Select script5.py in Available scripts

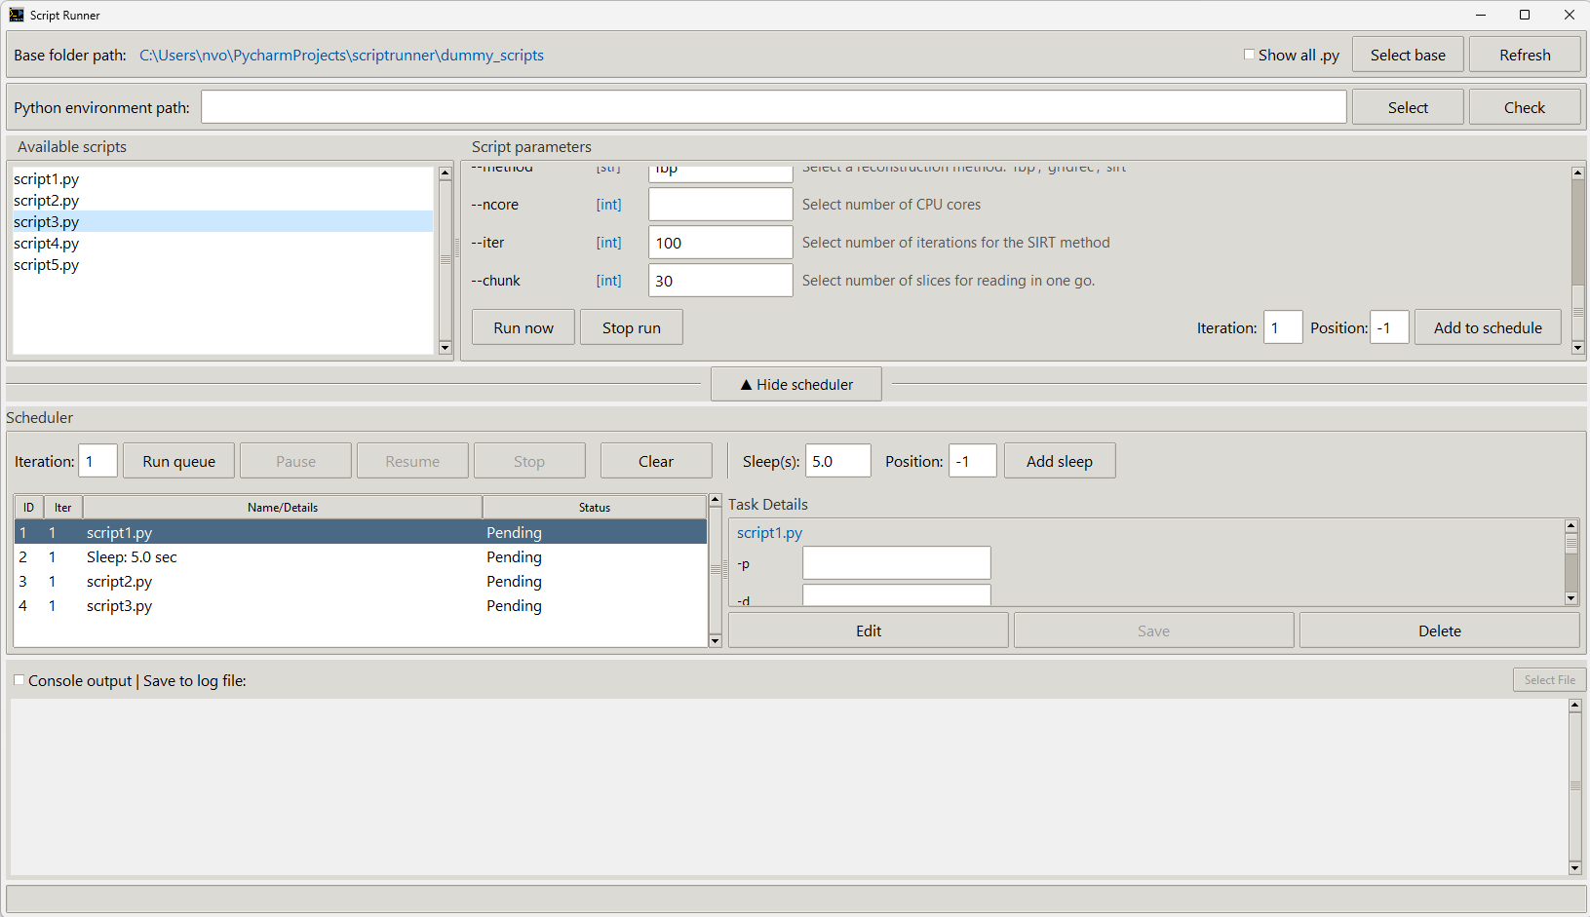click(x=47, y=264)
